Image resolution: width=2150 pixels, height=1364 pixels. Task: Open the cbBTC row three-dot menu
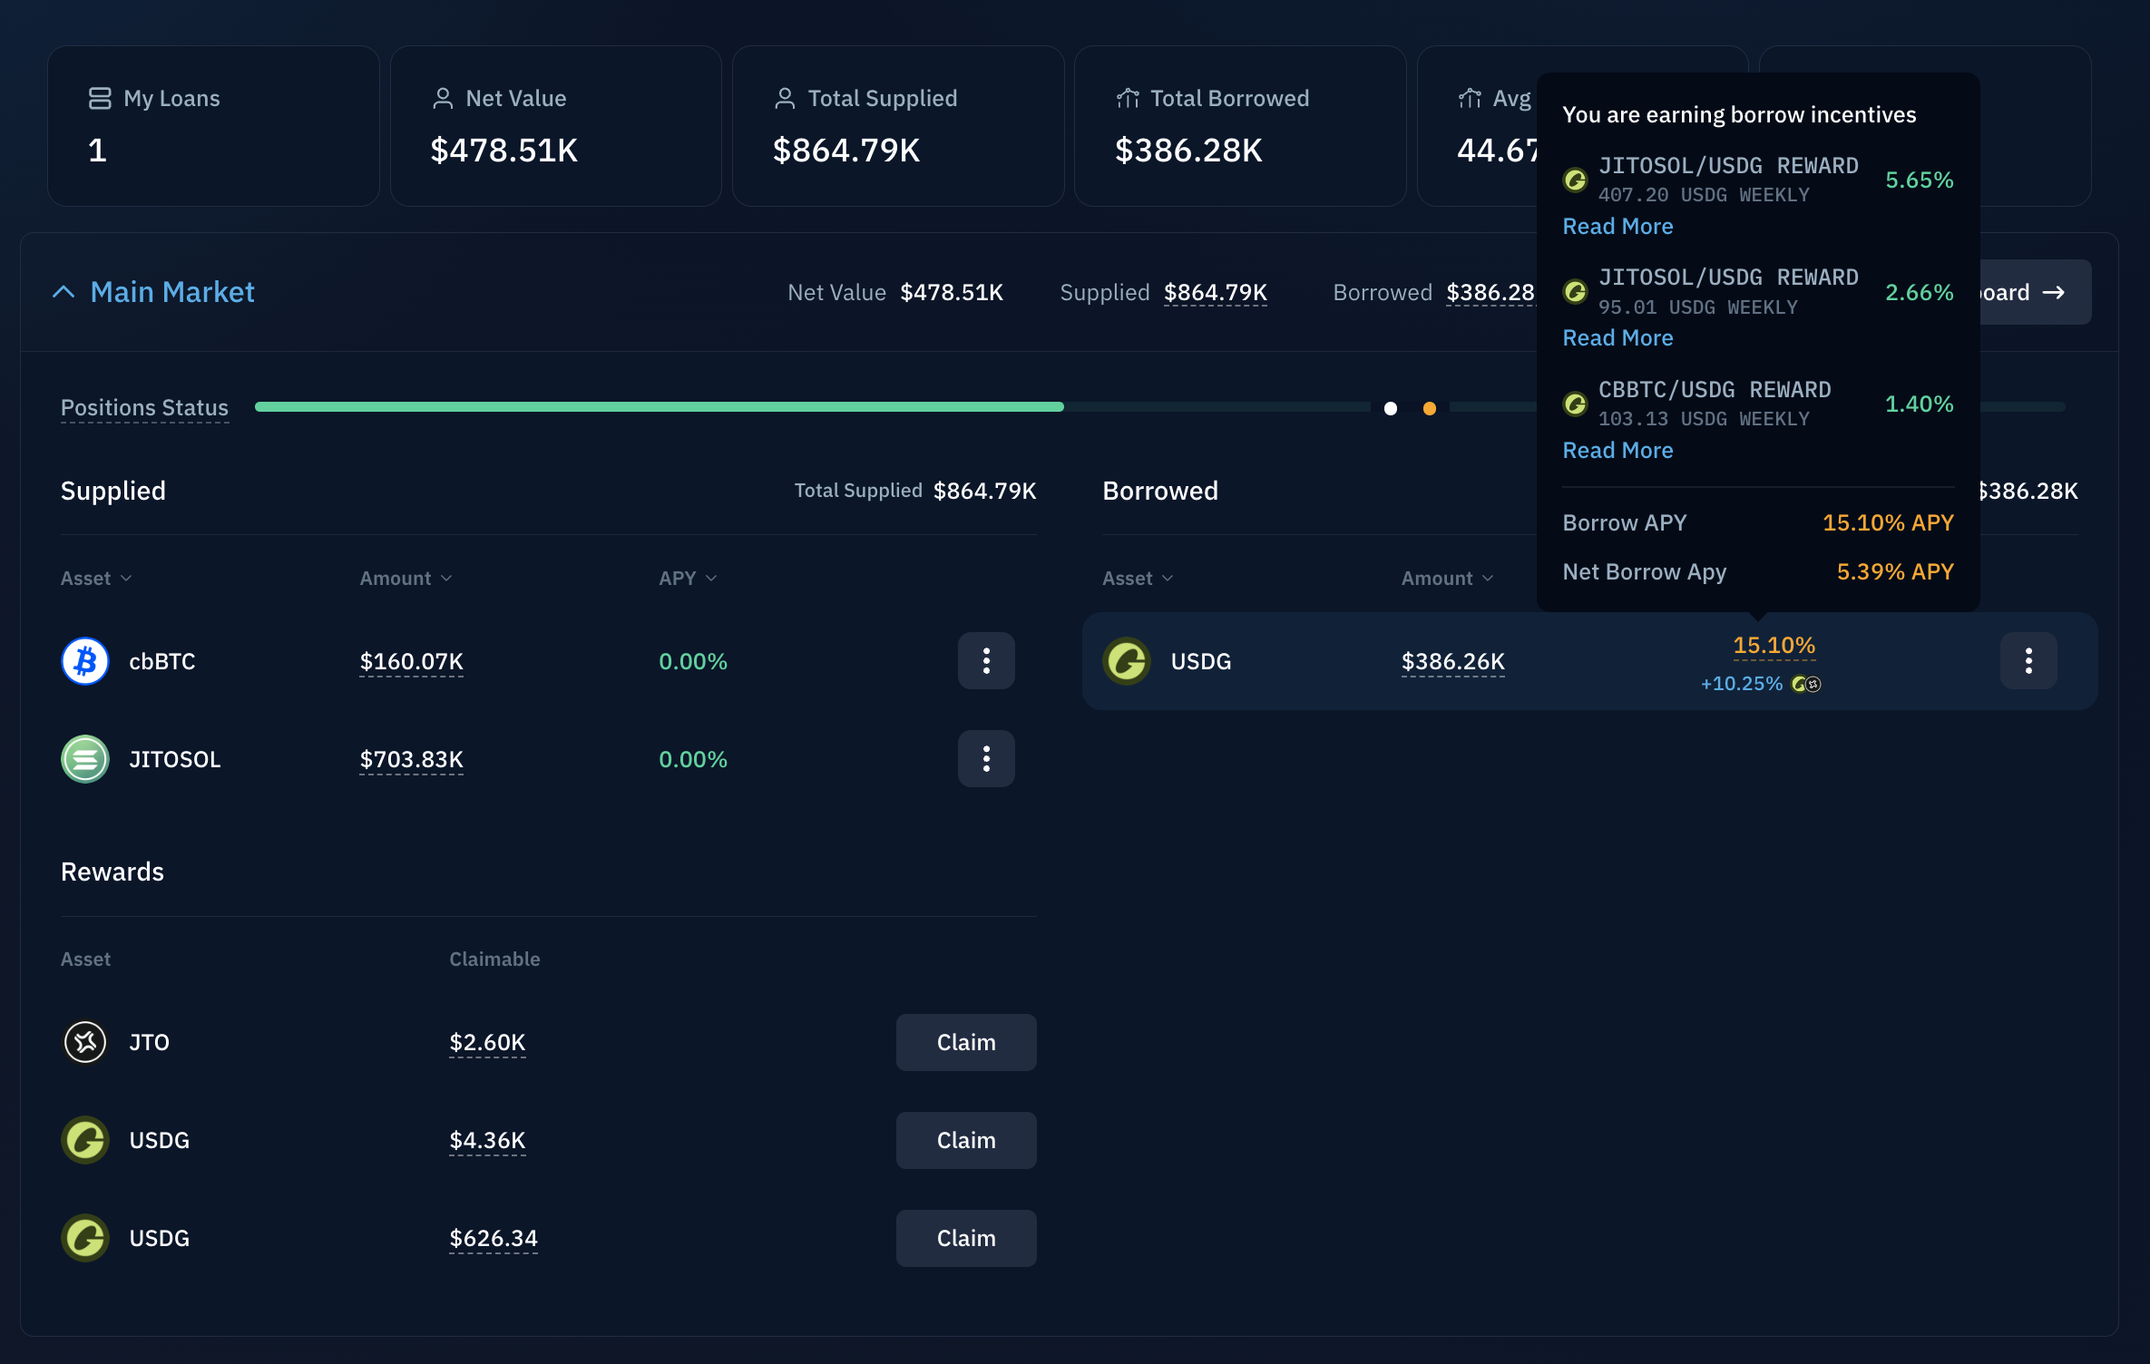(986, 661)
